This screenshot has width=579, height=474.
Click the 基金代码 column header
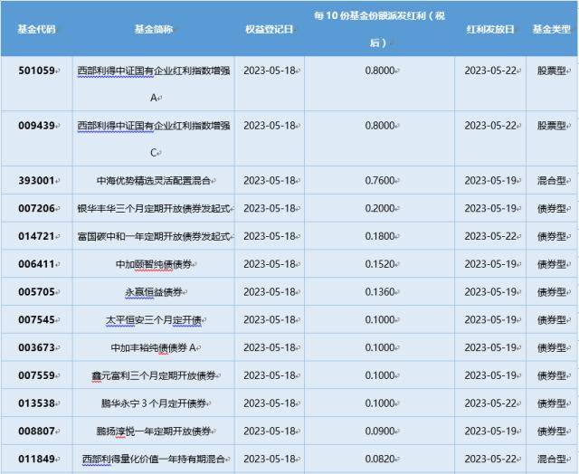[35, 29]
